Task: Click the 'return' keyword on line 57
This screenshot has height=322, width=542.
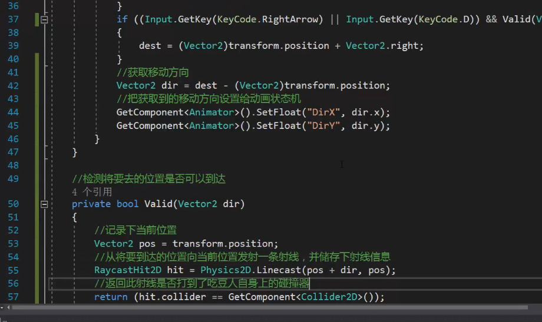Action: 111,297
